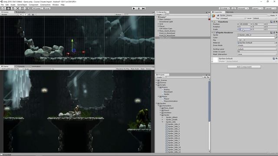Screen dimensions: 278x156
Task: Click Maximize On Play in Game view
Action: click(x=122, y=69)
